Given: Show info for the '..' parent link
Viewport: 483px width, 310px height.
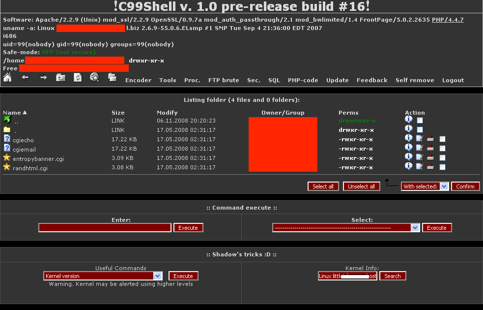Looking at the screenshot, I should (x=408, y=120).
